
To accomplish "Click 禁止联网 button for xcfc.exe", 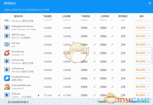I will tap(140, 45).
